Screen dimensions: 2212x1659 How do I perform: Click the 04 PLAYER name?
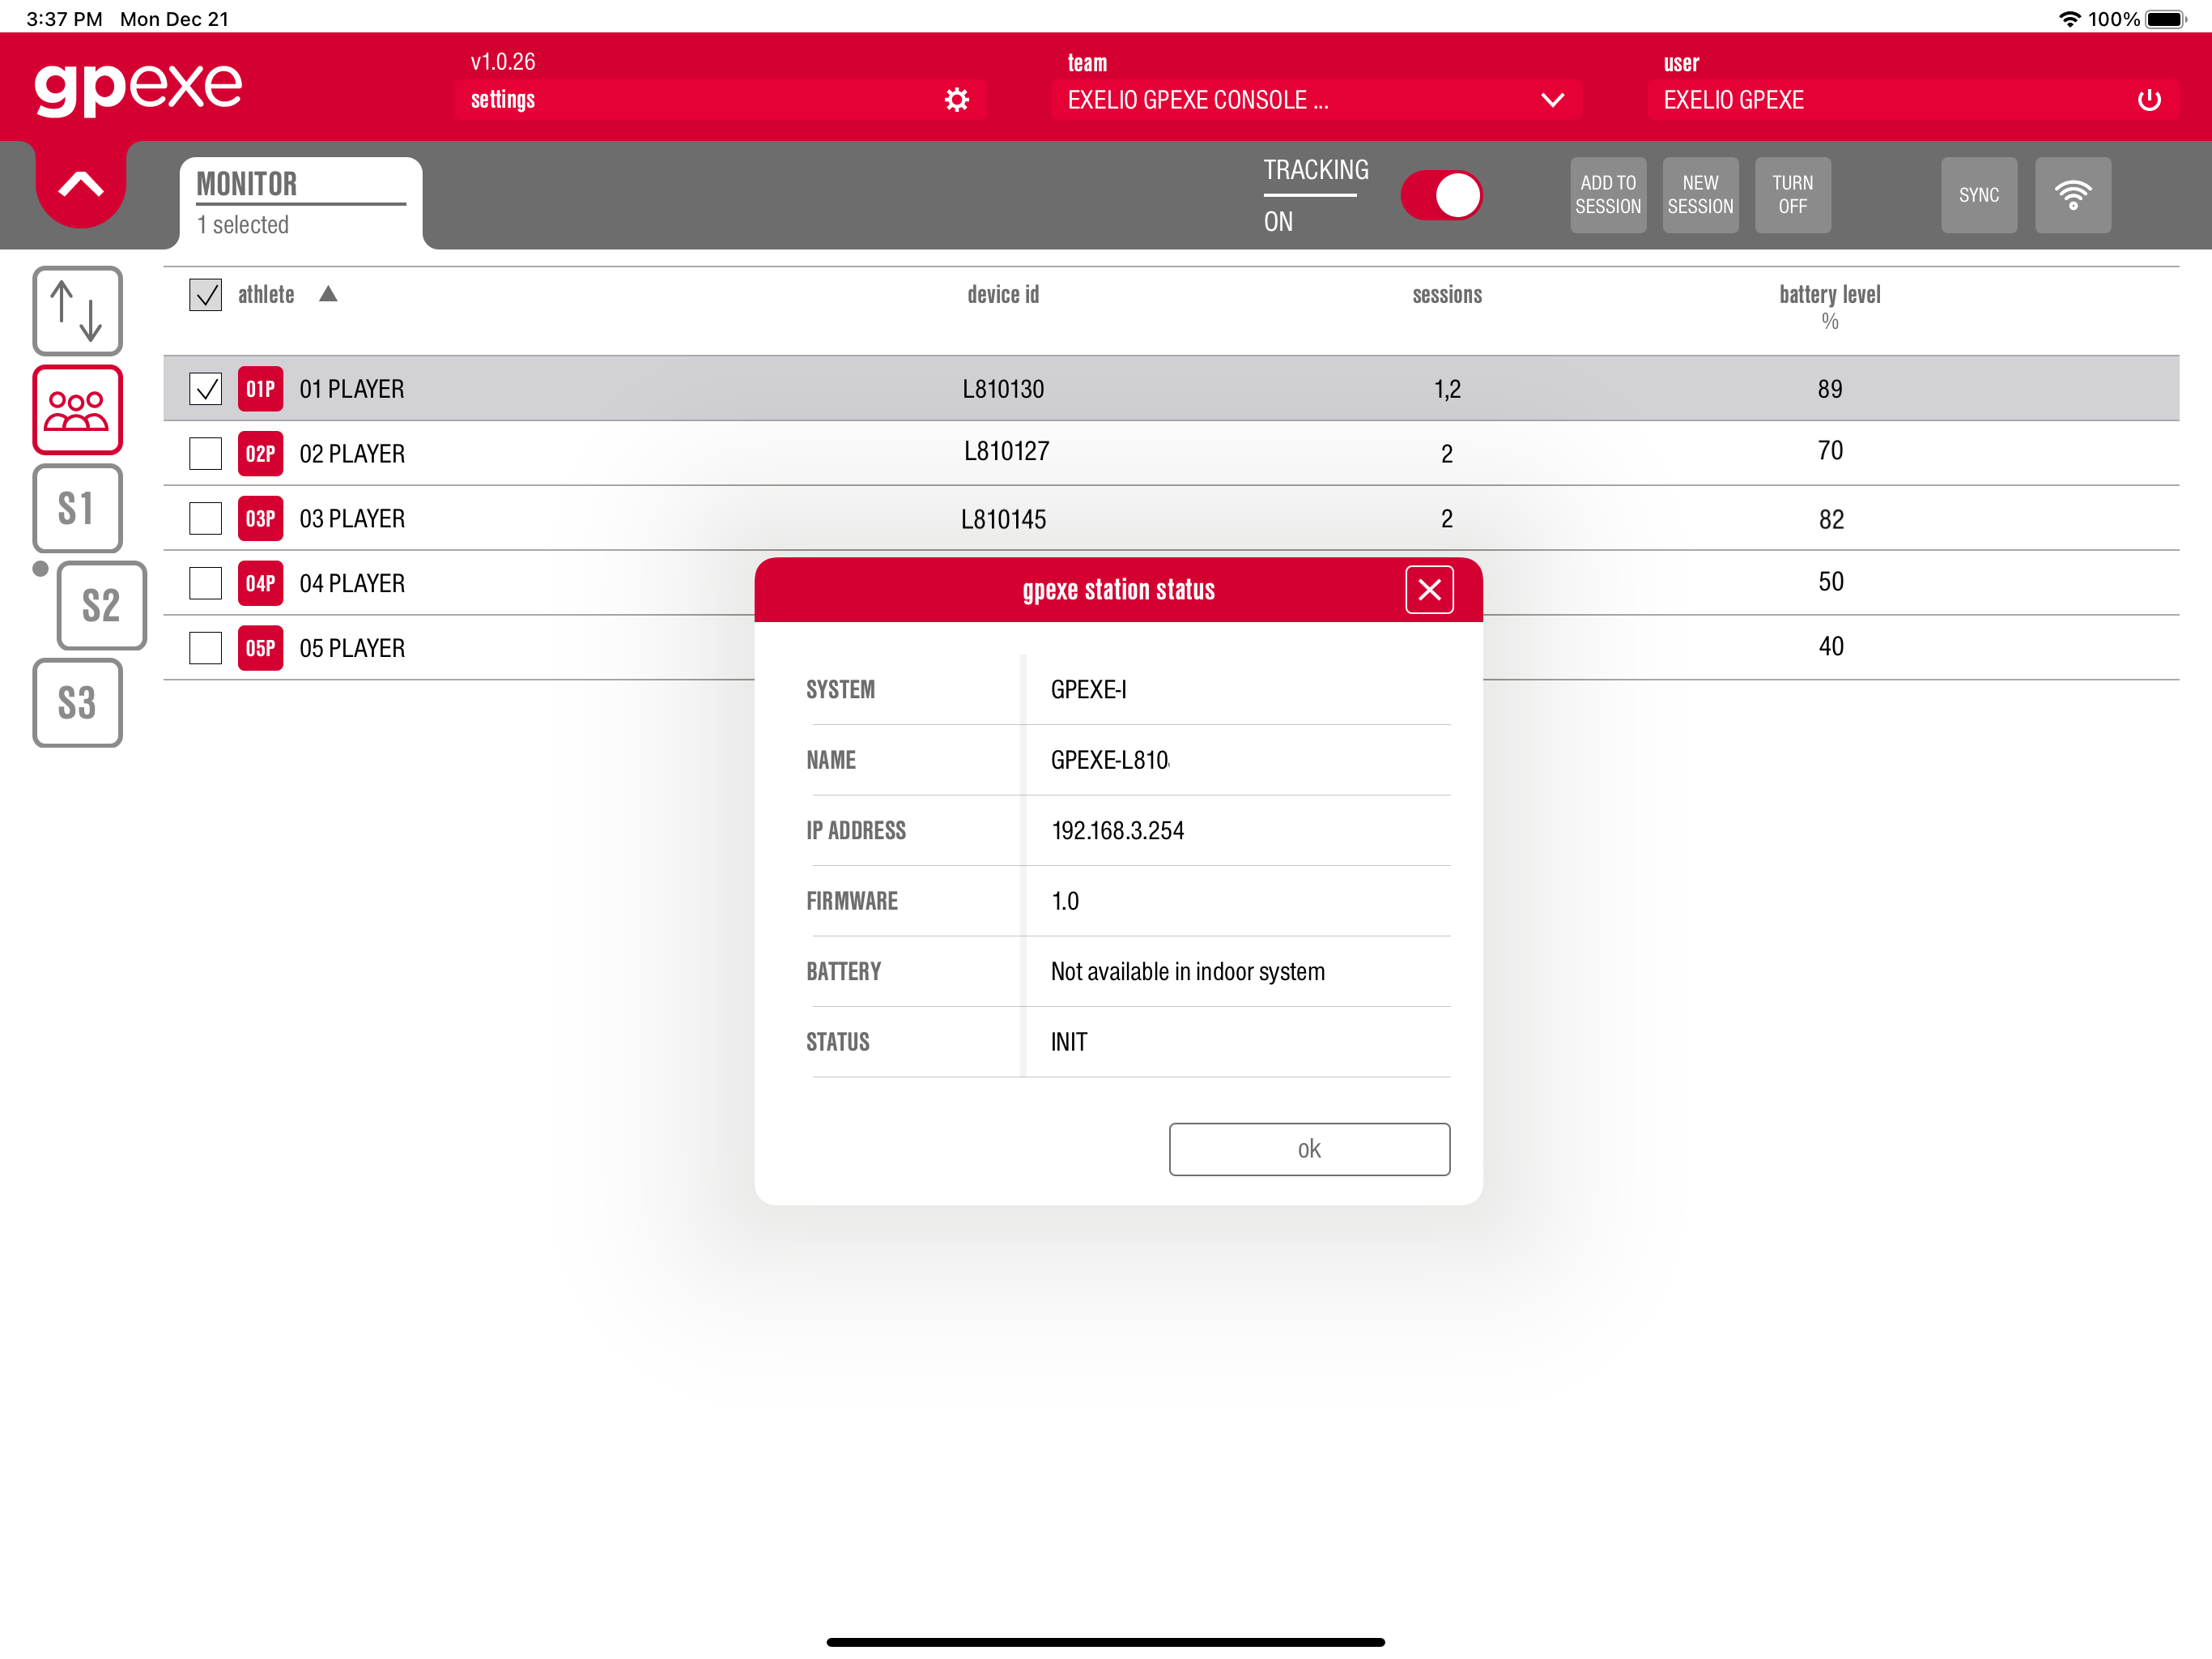[x=352, y=583]
